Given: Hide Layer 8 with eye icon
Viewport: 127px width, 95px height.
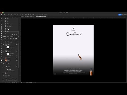Looking at the screenshot, I should click(x=4, y=73).
